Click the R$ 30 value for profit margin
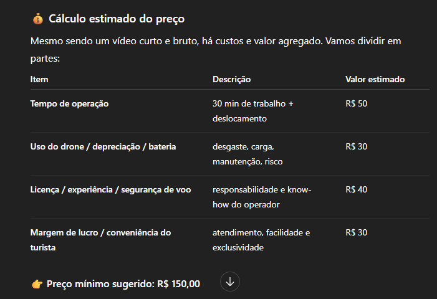 coord(357,232)
